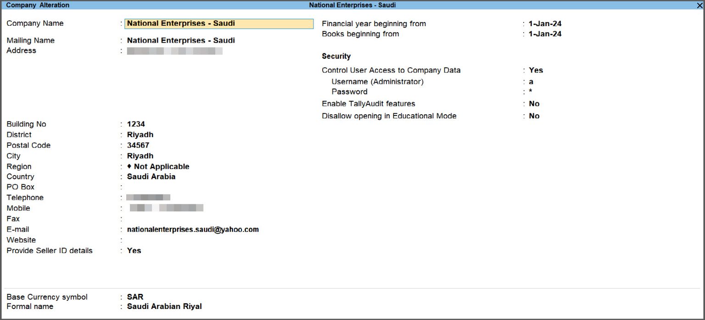The image size is (705, 320).
Task: Change Control User Access to Company Data setting
Action: pyautogui.click(x=536, y=70)
